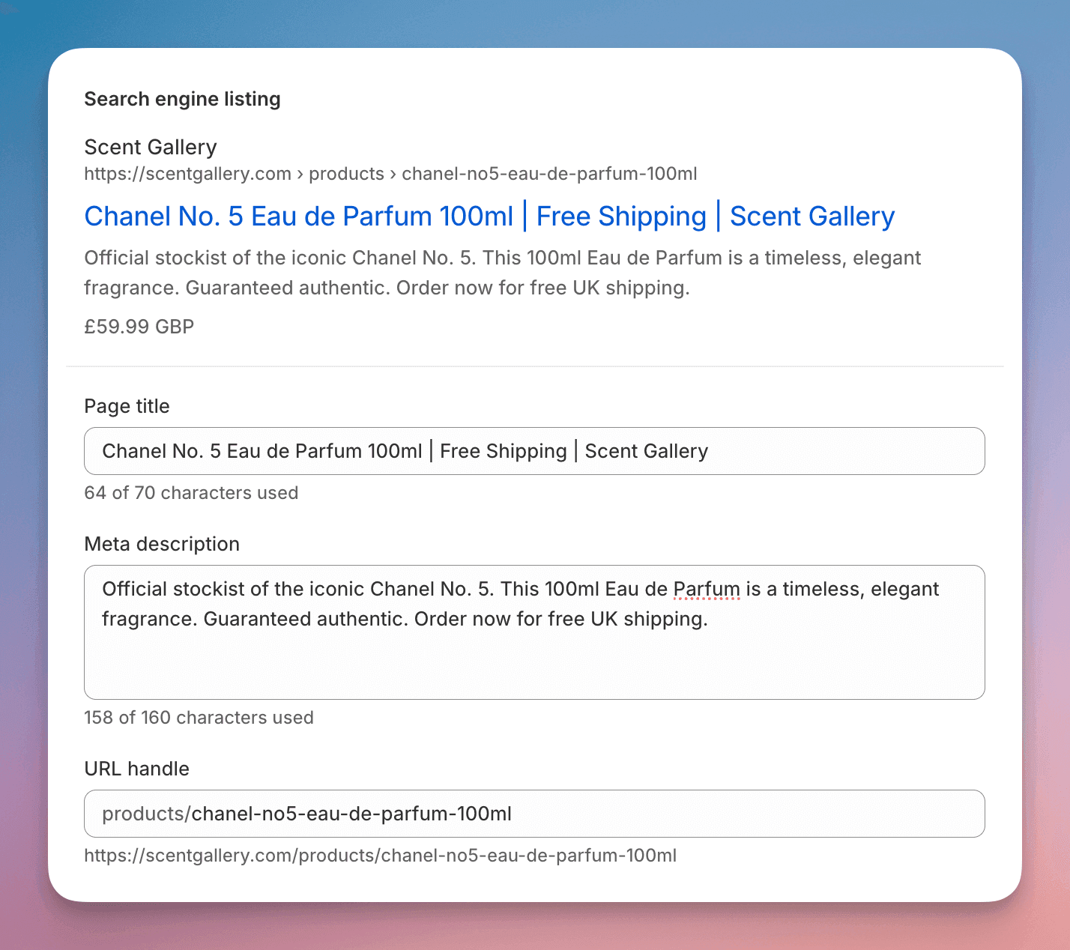The image size is (1070, 950).
Task: Select the 64 of 70 characters counter
Action: 191,493
